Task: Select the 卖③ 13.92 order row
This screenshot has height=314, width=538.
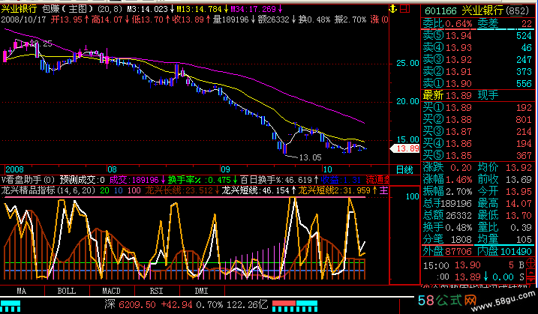Action: point(477,60)
